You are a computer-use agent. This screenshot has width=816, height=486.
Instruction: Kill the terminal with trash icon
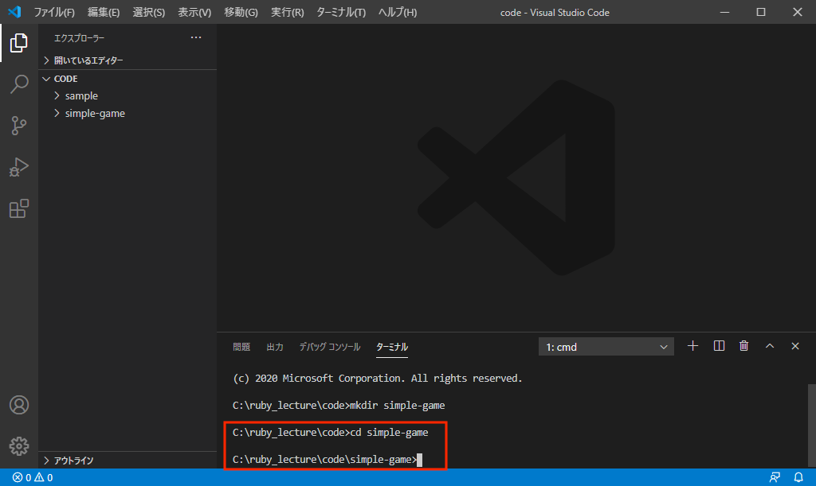[x=744, y=346]
